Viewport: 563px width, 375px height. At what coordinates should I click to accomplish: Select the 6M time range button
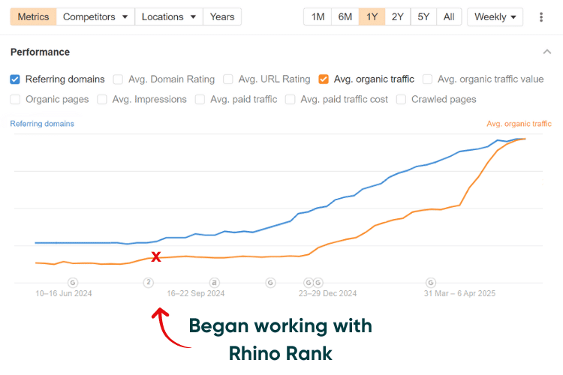(345, 16)
